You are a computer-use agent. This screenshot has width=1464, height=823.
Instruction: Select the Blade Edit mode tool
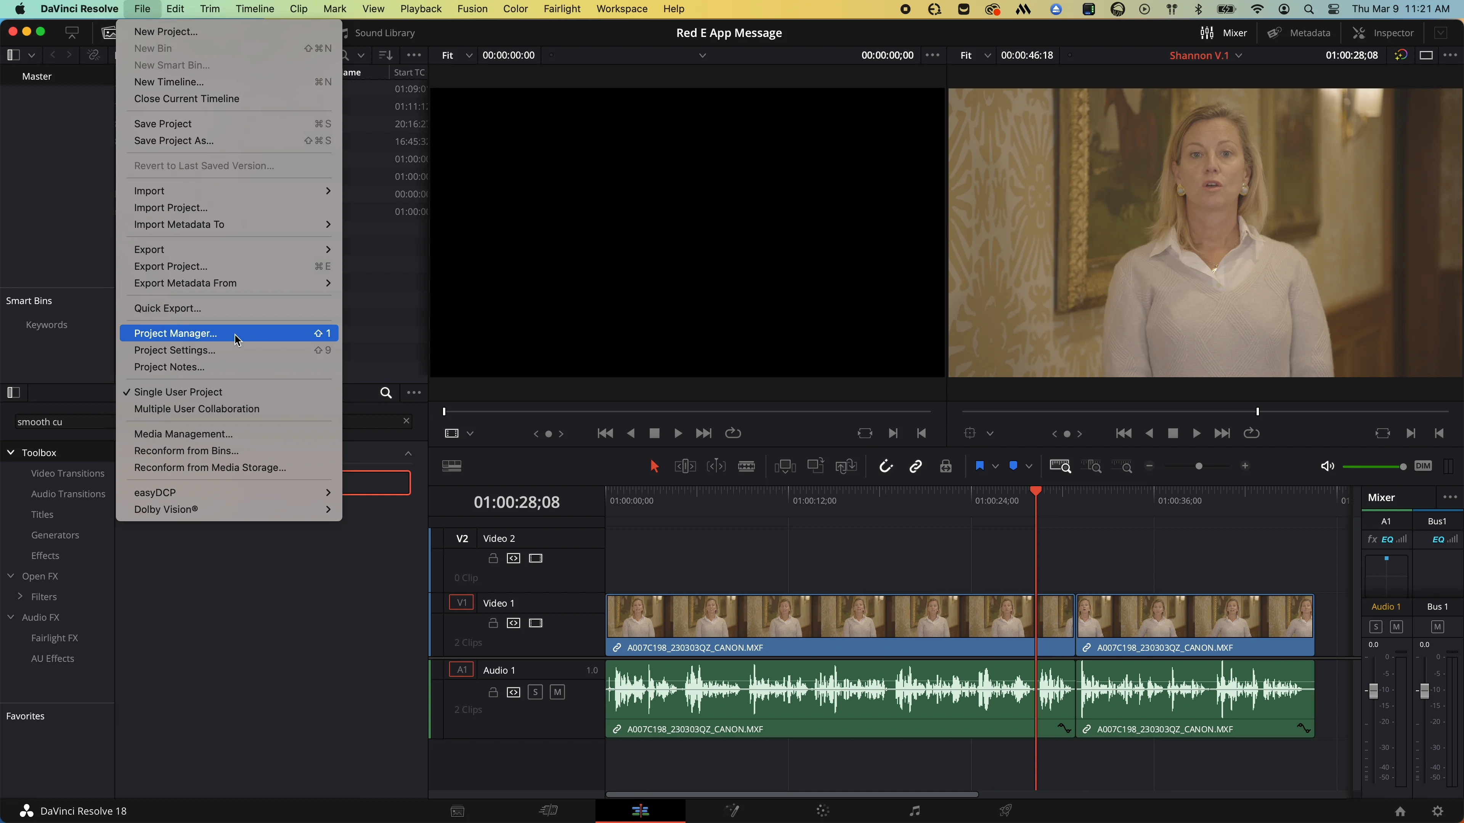point(746,466)
